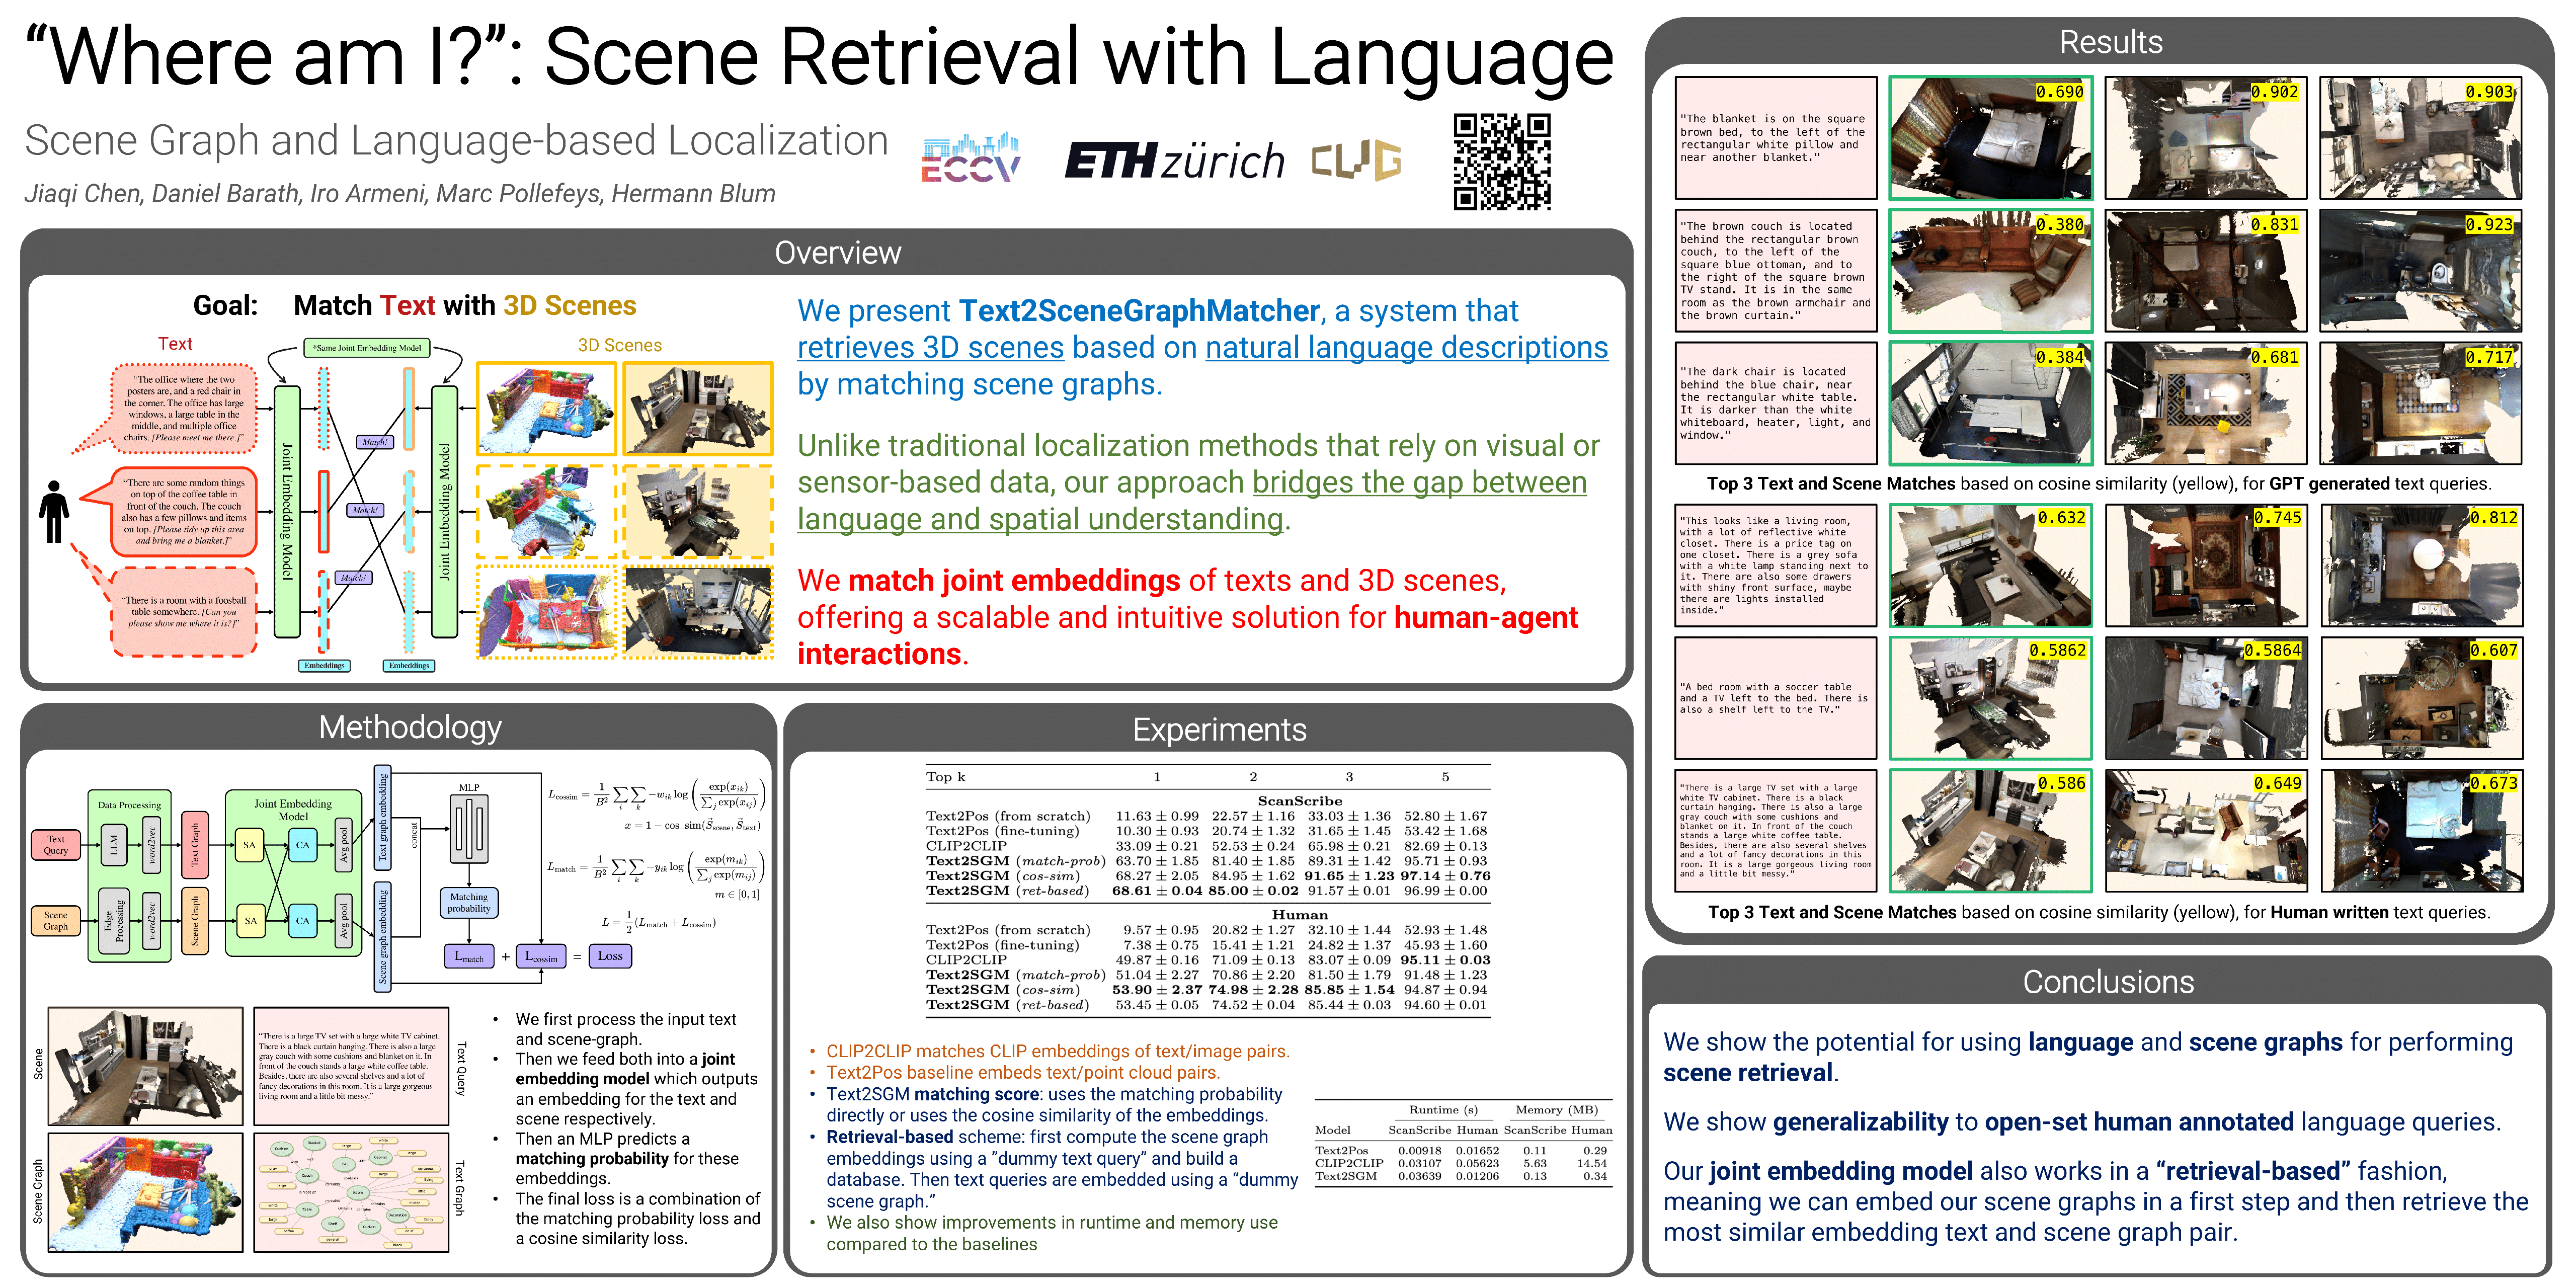Select the scene thumbnail scored 0.5864
2576x1288 pixels.
pos(2205,698)
